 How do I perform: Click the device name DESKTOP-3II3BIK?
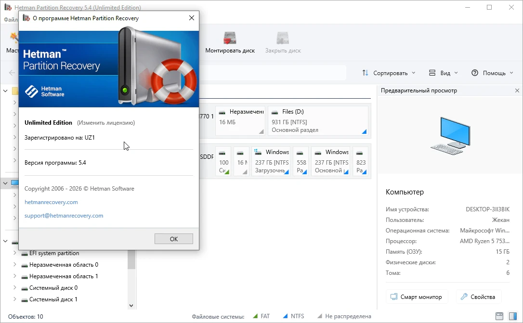[x=487, y=209]
